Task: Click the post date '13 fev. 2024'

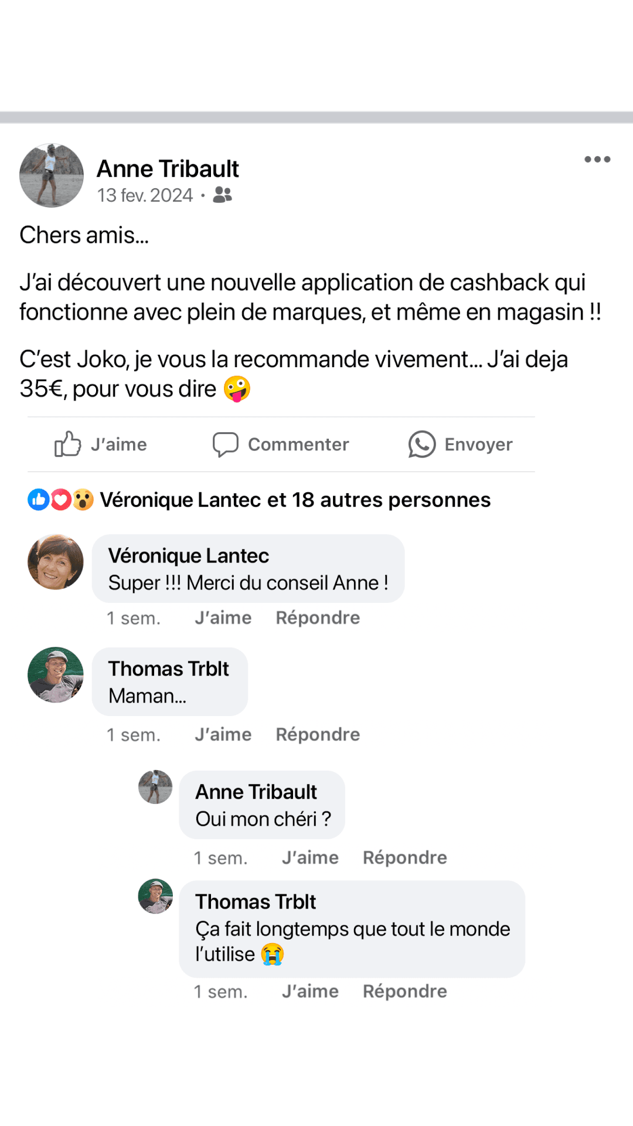Action: [x=145, y=195]
